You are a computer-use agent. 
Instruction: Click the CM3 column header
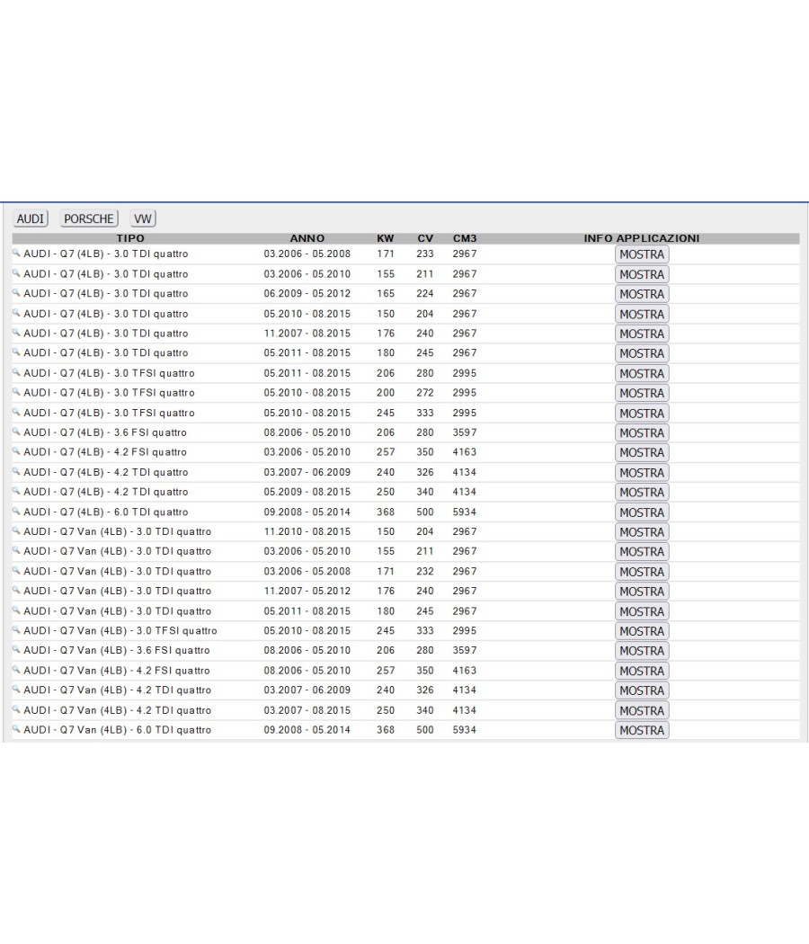pyautogui.click(x=465, y=238)
